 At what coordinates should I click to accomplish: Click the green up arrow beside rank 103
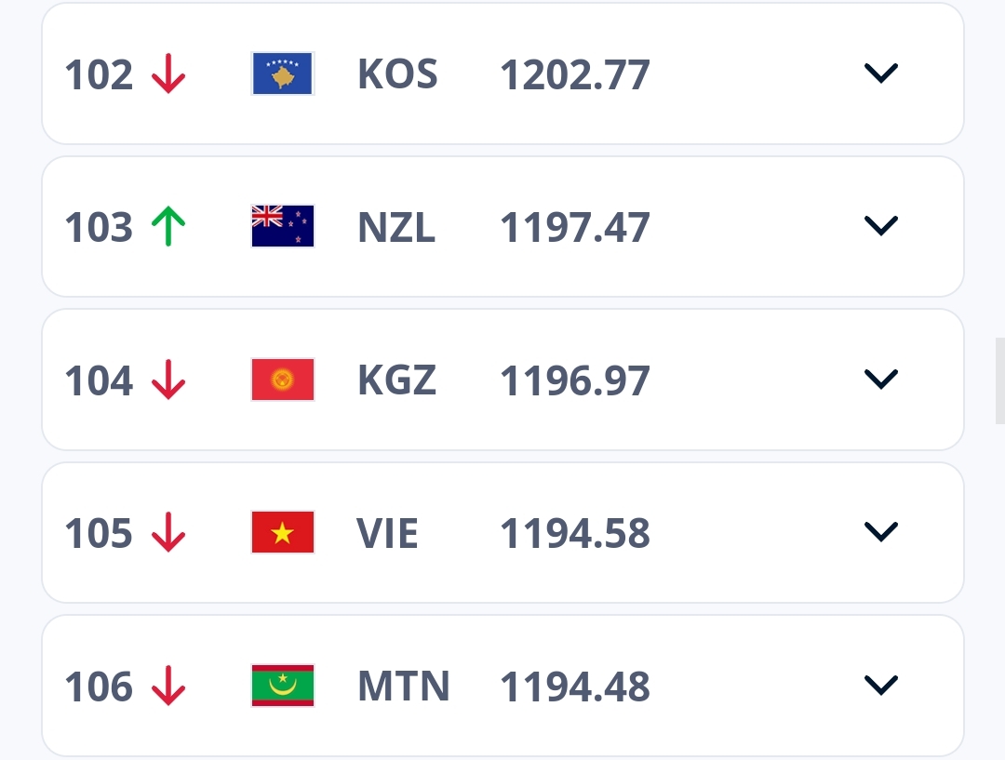point(168,227)
